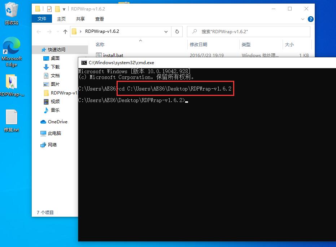Viewport: 336px width, 247px height.
Task: Click the New Folder quick access toolbar icon
Action: [57, 9]
